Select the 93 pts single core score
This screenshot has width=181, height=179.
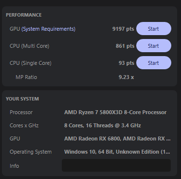point(127,63)
